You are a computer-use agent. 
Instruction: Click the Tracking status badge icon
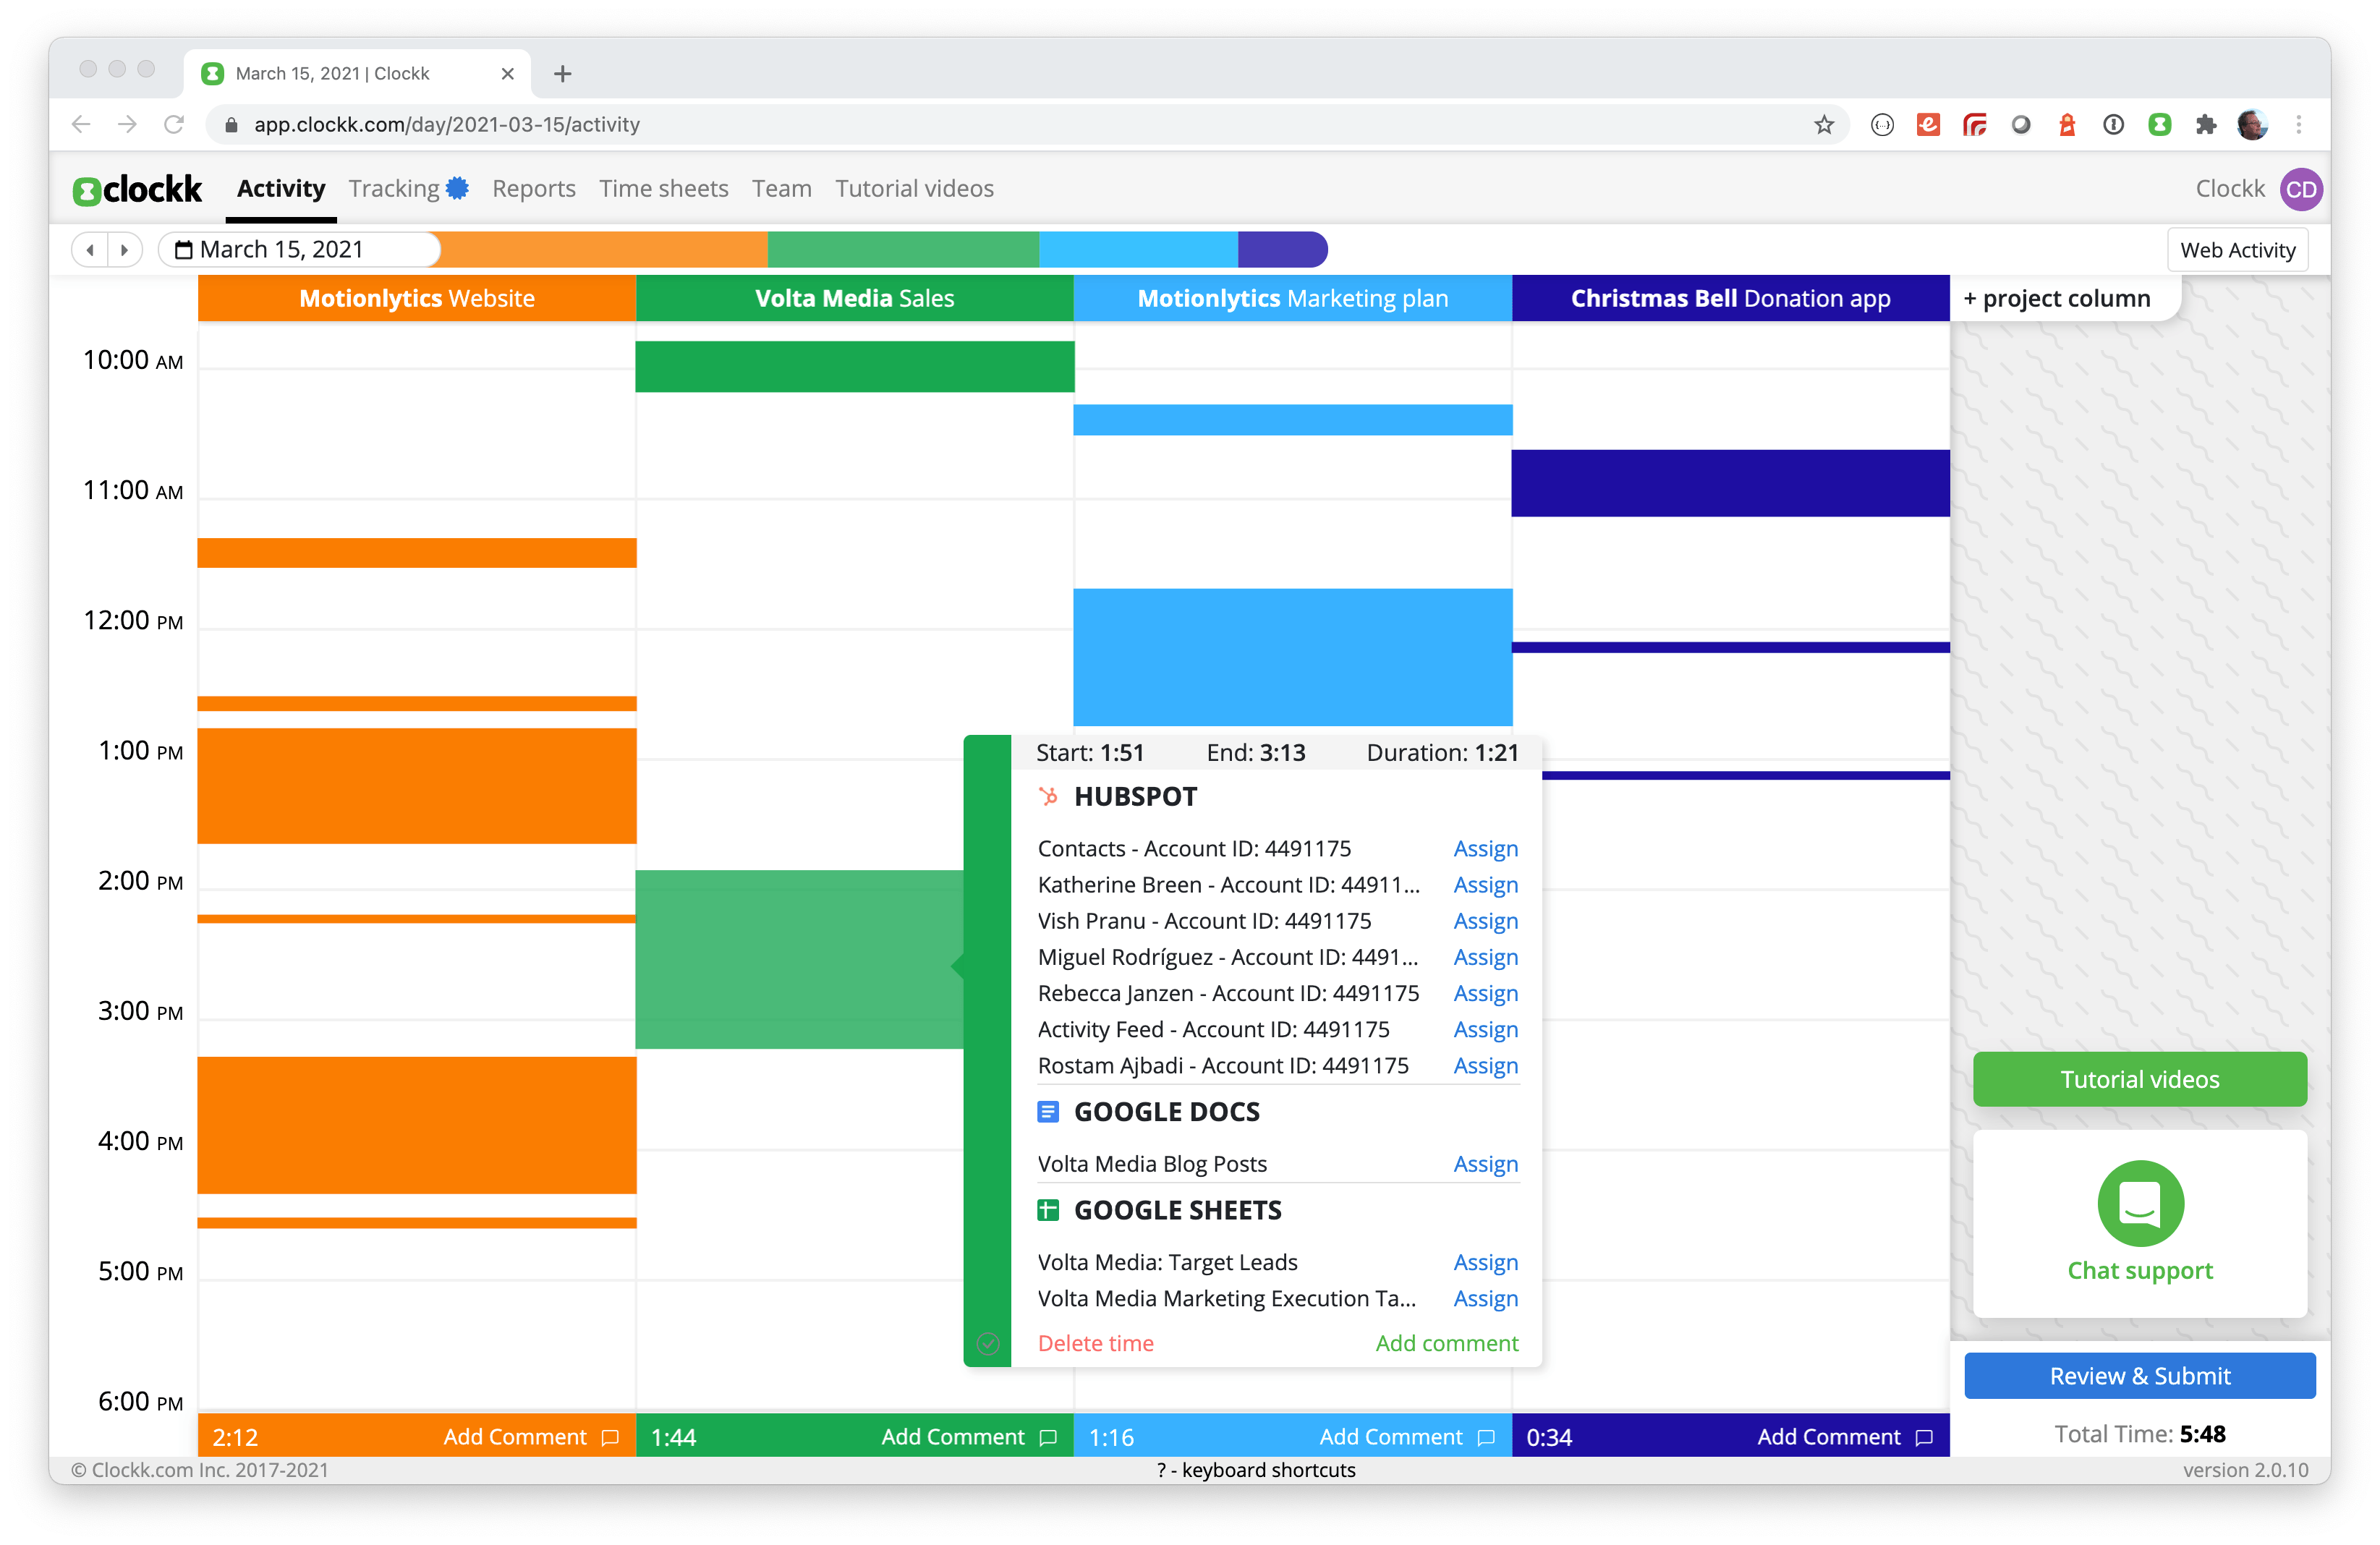(x=458, y=188)
